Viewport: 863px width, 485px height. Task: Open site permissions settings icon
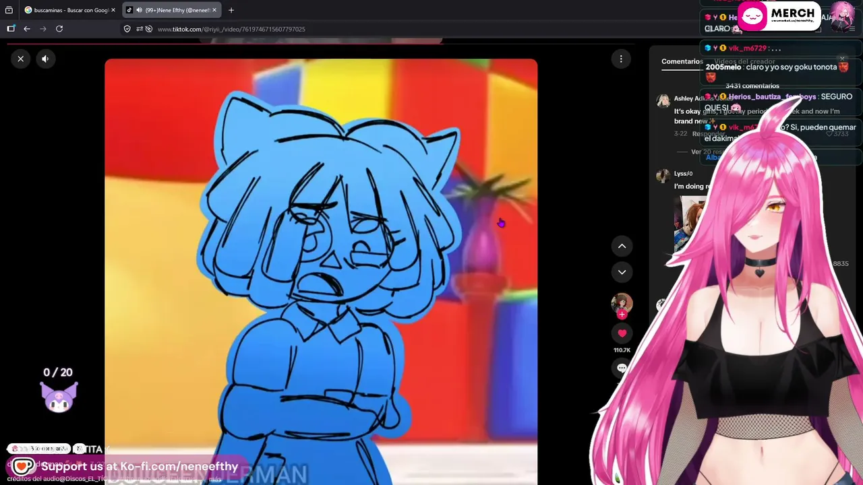[x=140, y=29]
